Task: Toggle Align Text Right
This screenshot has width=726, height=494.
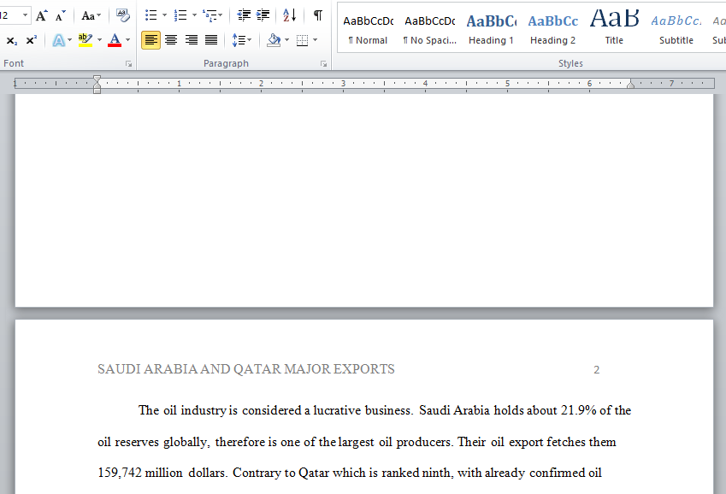Action: [x=192, y=40]
